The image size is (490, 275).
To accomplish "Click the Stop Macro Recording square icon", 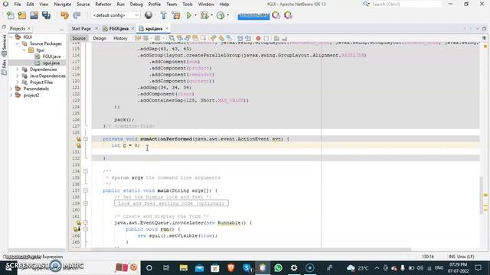I will click(x=266, y=38).
